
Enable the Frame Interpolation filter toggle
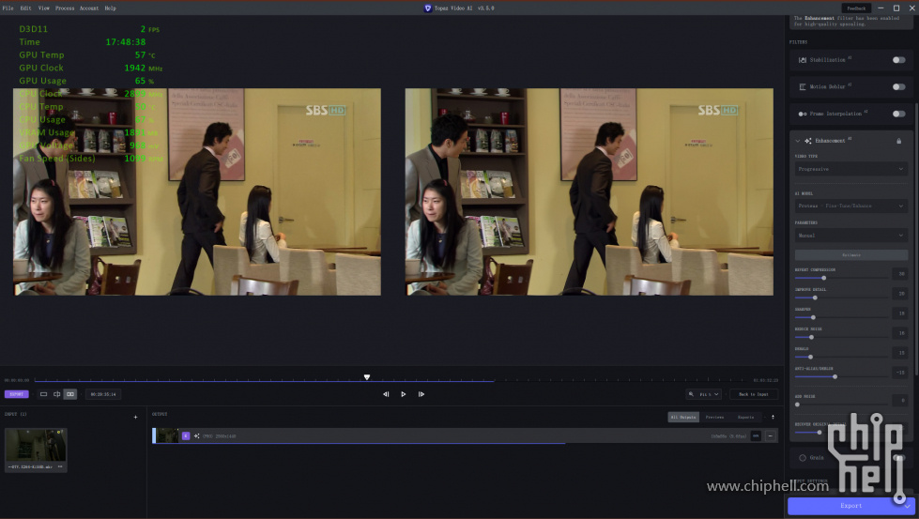(898, 114)
